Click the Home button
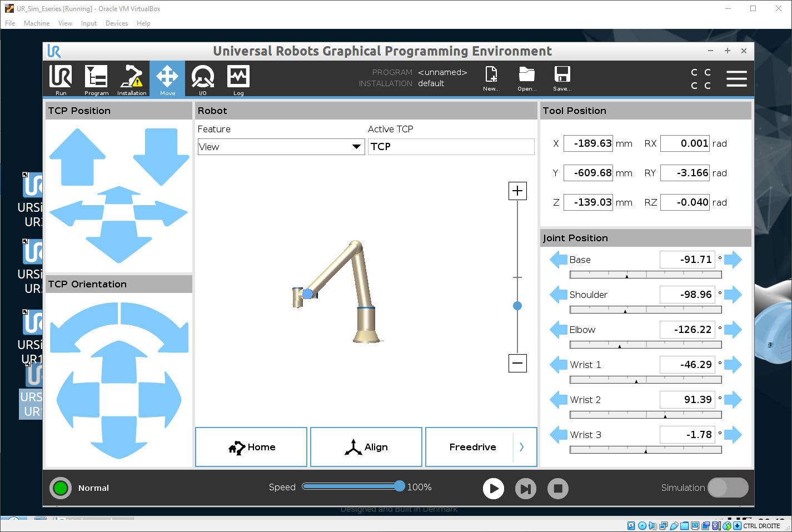This screenshot has width=792, height=532. pos(251,447)
